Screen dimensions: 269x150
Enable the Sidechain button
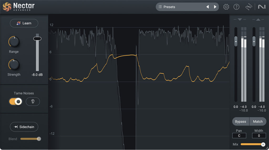click(x=24, y=127)
